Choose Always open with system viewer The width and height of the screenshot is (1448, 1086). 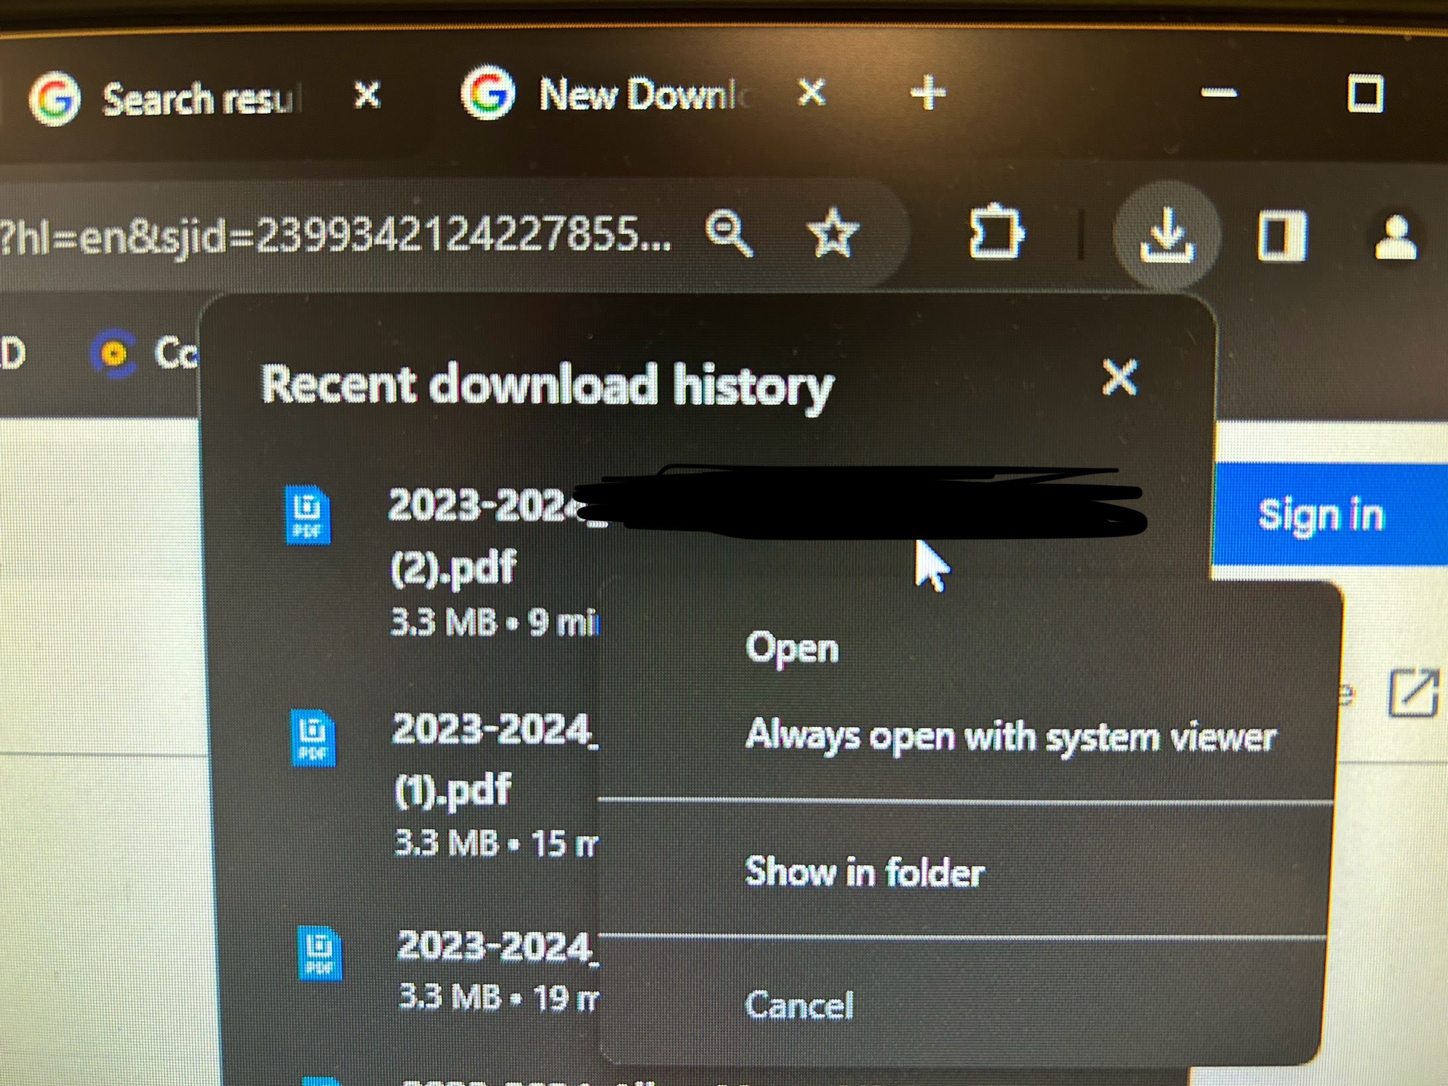tap(1009, 737)
